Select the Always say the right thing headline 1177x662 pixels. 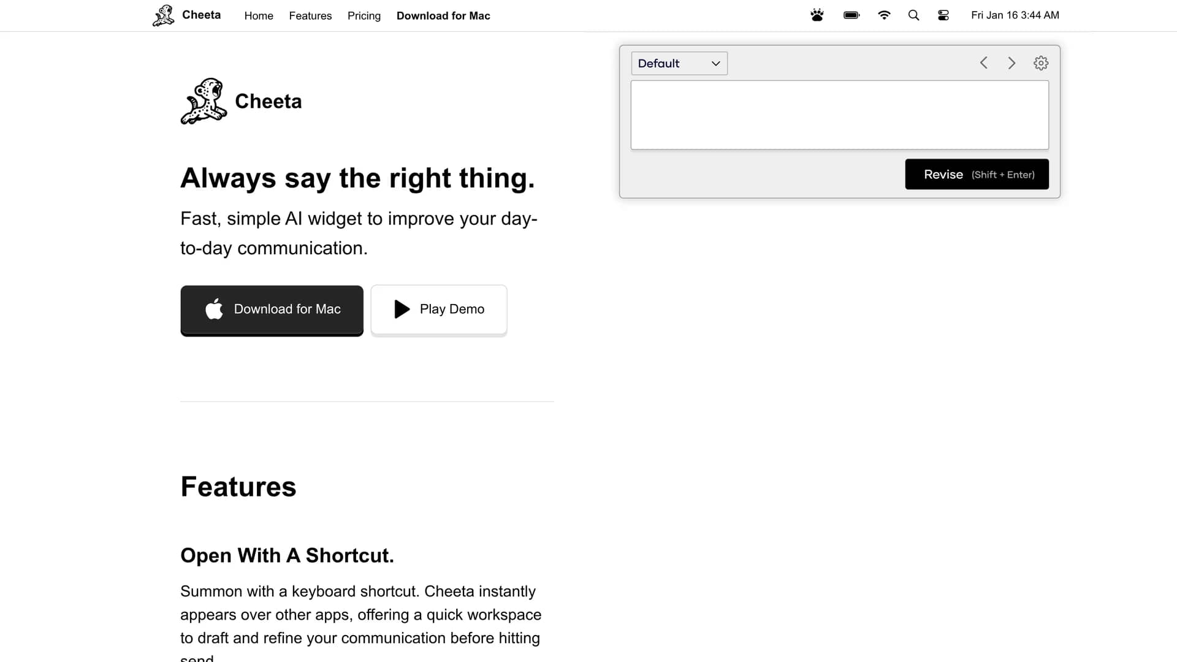pyautogui.click(x=357, y=178)
